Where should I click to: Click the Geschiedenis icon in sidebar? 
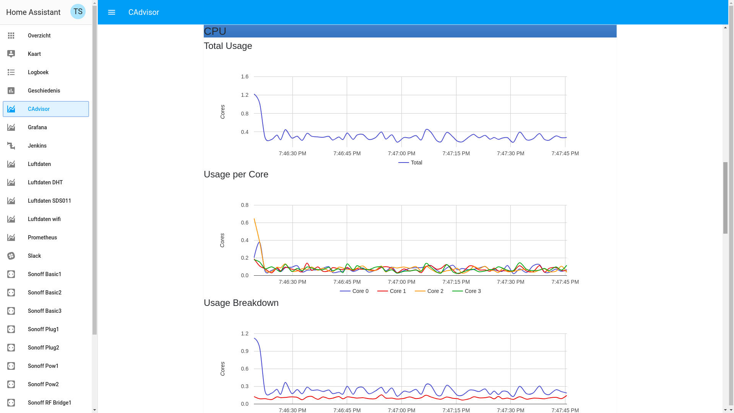[11, 91]
